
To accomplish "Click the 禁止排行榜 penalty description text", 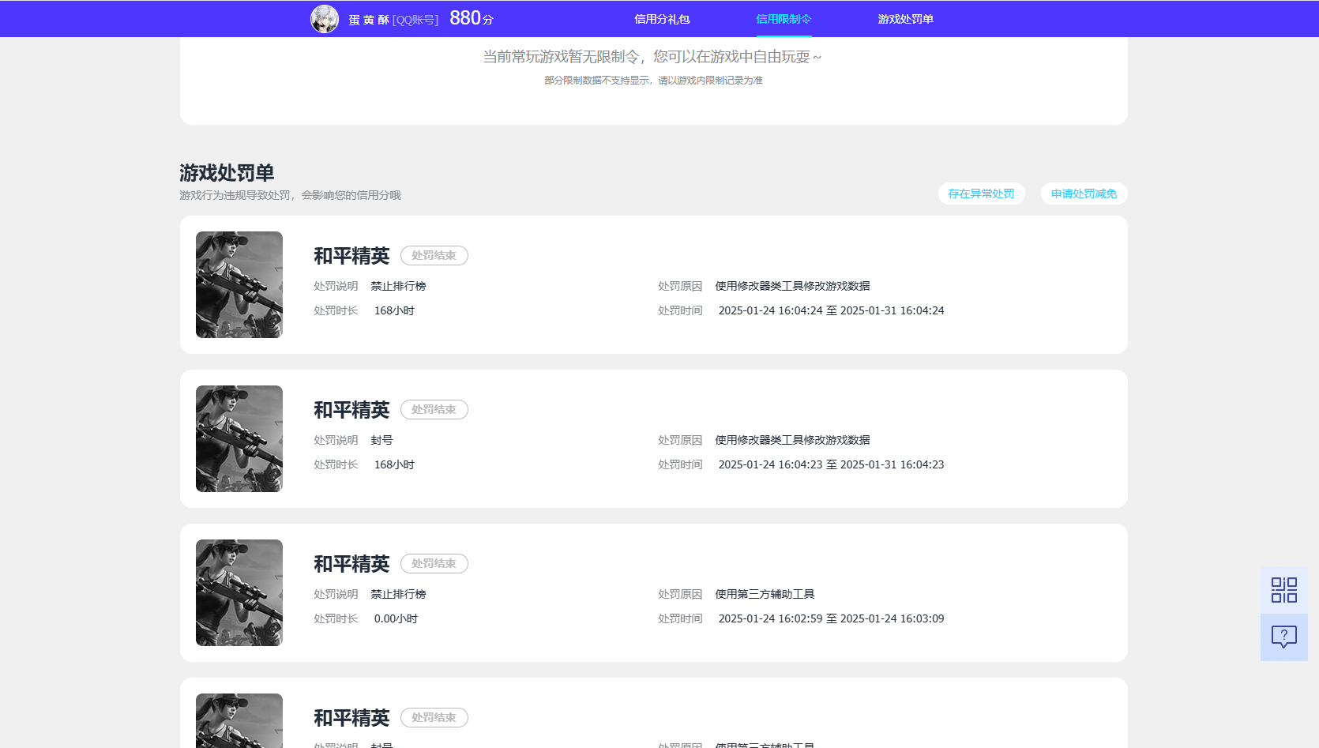I will [x=400, y=285].
